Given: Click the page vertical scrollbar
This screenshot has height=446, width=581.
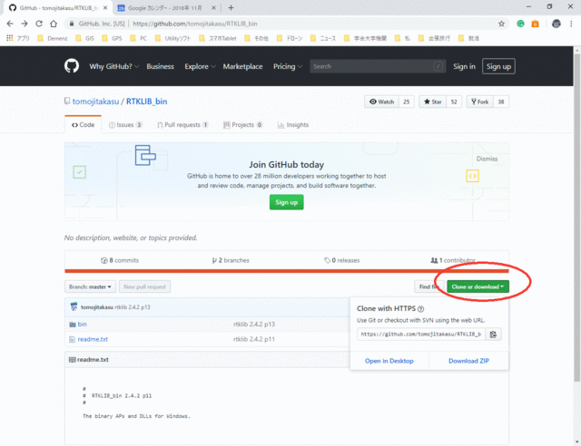Looking at the screenshot, I should pos(577,218).
